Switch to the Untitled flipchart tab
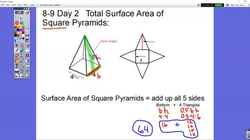 point(32,5)
